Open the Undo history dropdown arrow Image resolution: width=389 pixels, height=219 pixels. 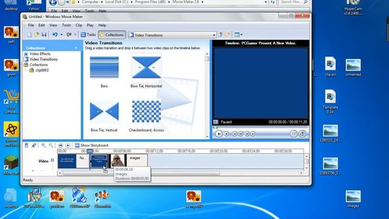pos(61,35)
